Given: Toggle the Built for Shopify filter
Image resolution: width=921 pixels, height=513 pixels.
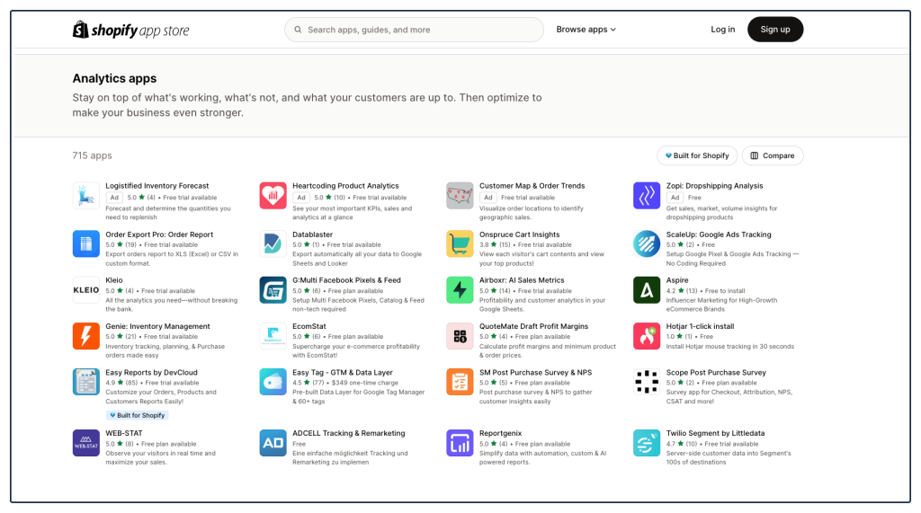Looking at the screenshot, I should pos(697,155).
